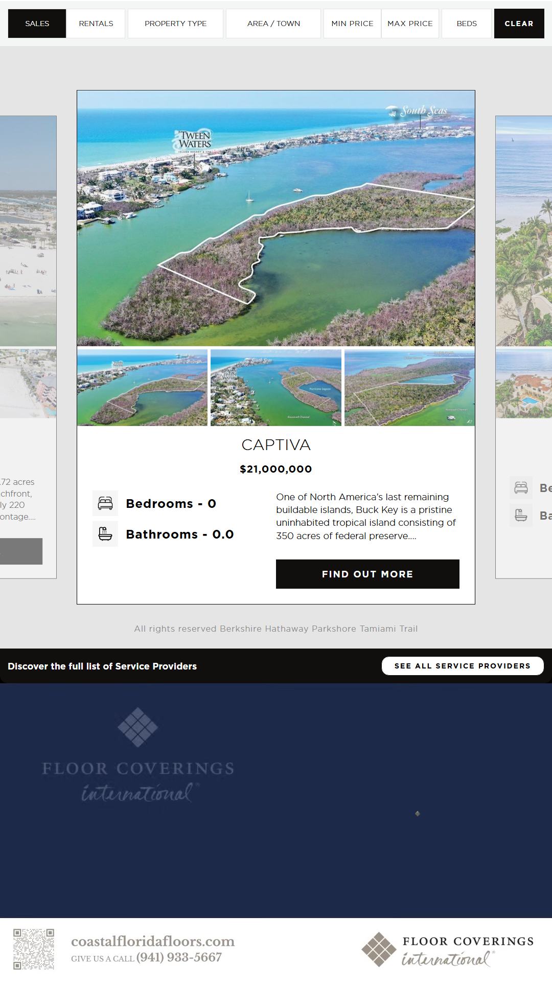Click the faded Floor Coverings banner logo
The image size is (552, 982).
coord(138,755)
